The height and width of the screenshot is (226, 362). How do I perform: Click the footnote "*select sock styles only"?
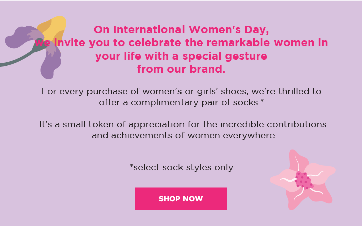(182, 167)
